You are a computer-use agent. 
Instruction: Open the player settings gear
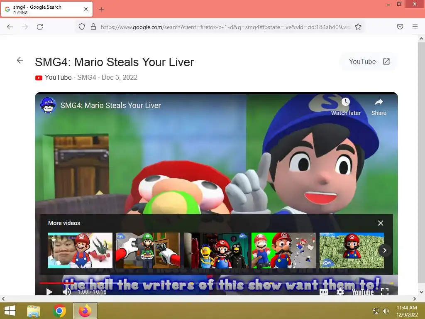point(340,292)
